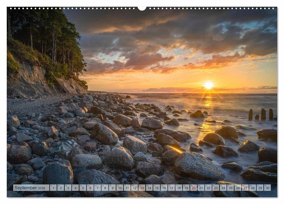
Task: Click the large boulder in the foreground
Action: point(198,166)
